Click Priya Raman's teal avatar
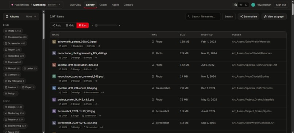Image resolution: width=294 pixels, height=133 pixels. 253,5
